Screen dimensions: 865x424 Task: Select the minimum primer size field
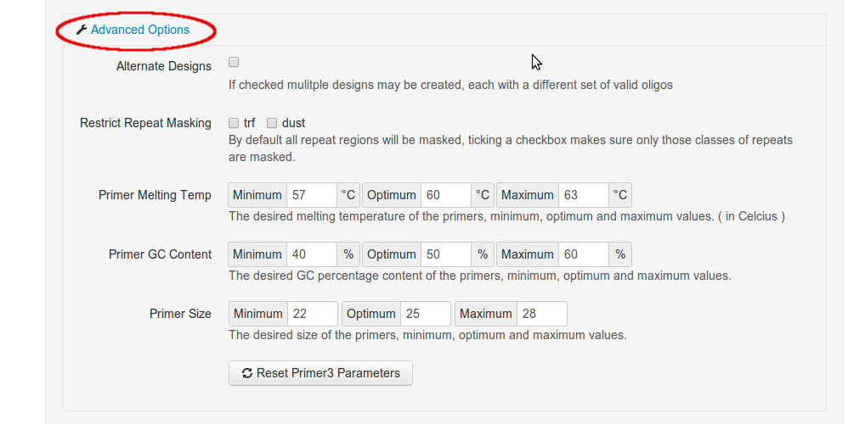(x=312, y=314)
